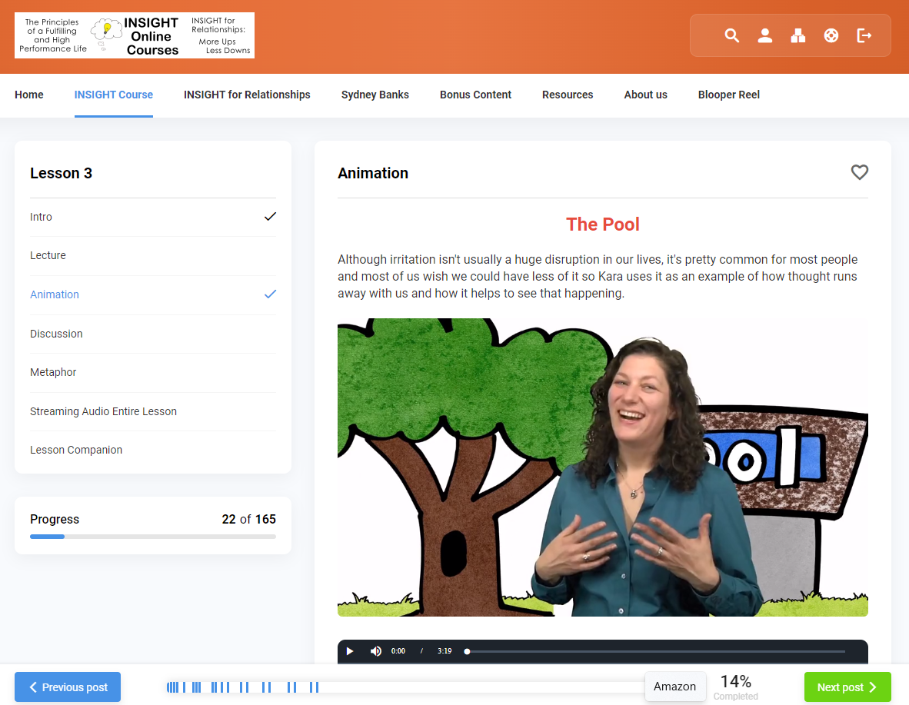
Task: Click the search magnifier icon
Action: click(x=731, y=35)
